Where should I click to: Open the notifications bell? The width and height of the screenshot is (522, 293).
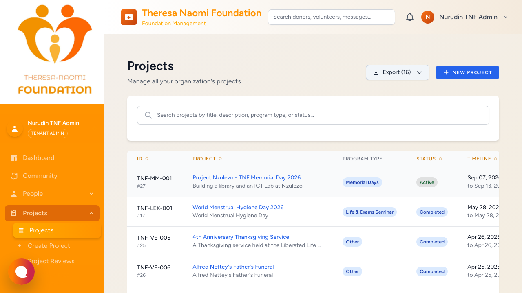[x=410, y=17]
